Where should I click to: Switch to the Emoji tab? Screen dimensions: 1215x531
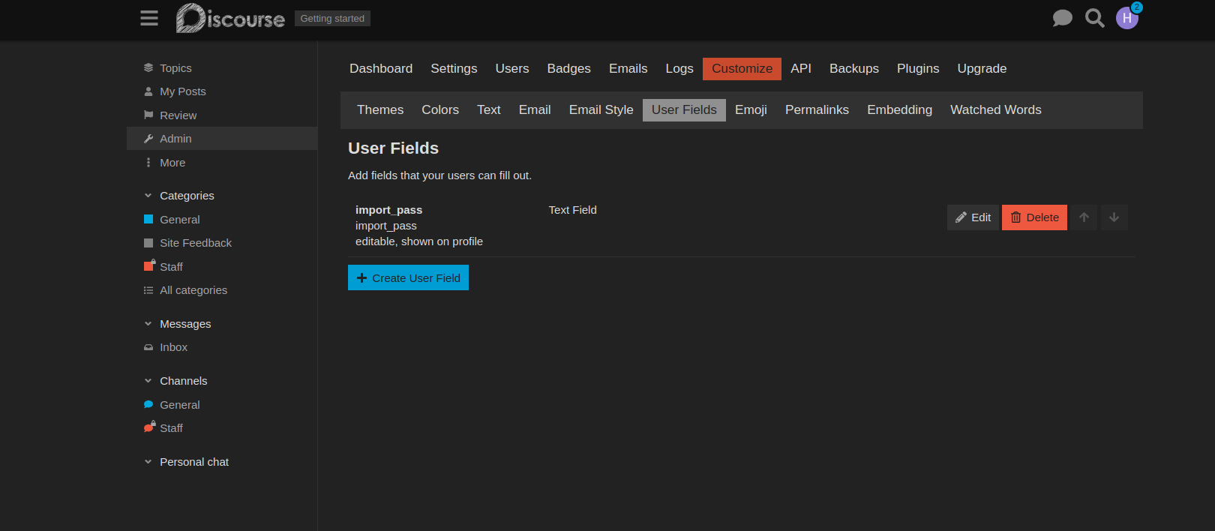750,109
